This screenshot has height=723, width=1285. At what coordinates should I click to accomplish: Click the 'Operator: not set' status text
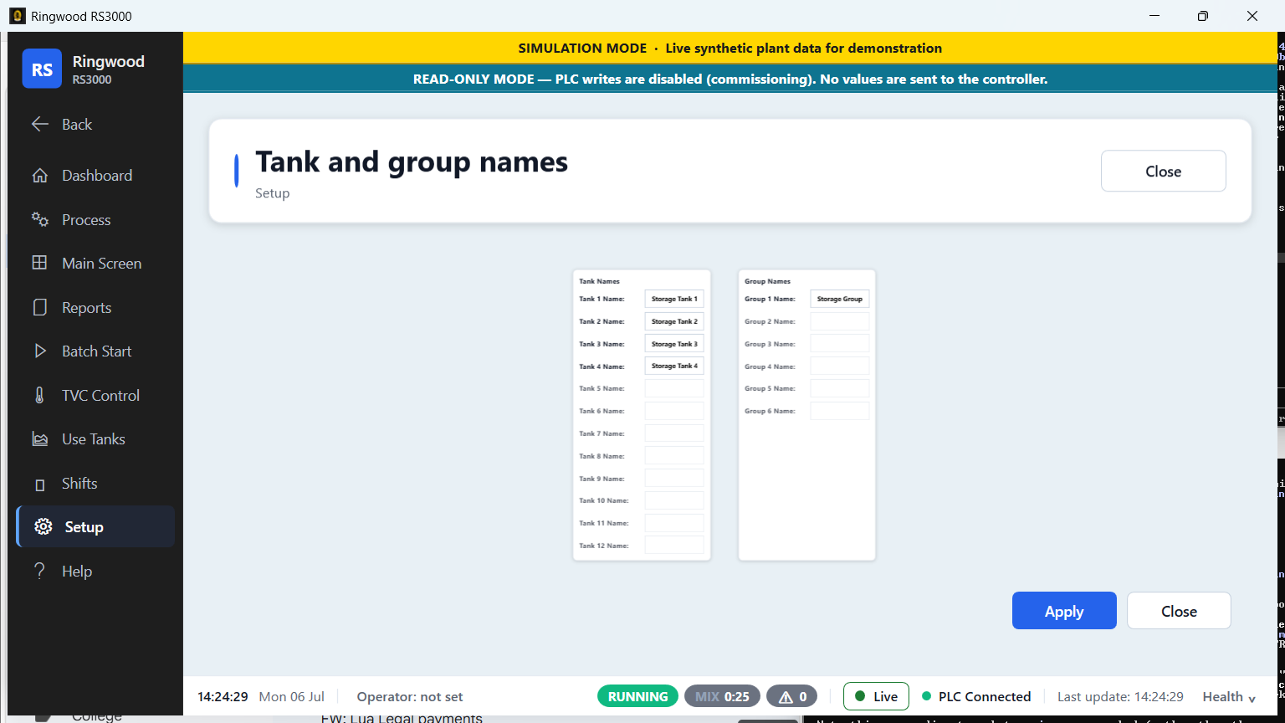point(410,696)
